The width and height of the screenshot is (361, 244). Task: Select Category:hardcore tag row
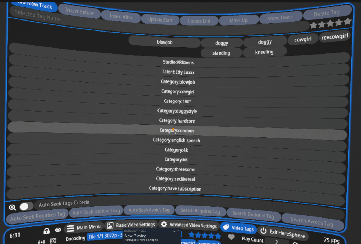[x=177, y=121]
